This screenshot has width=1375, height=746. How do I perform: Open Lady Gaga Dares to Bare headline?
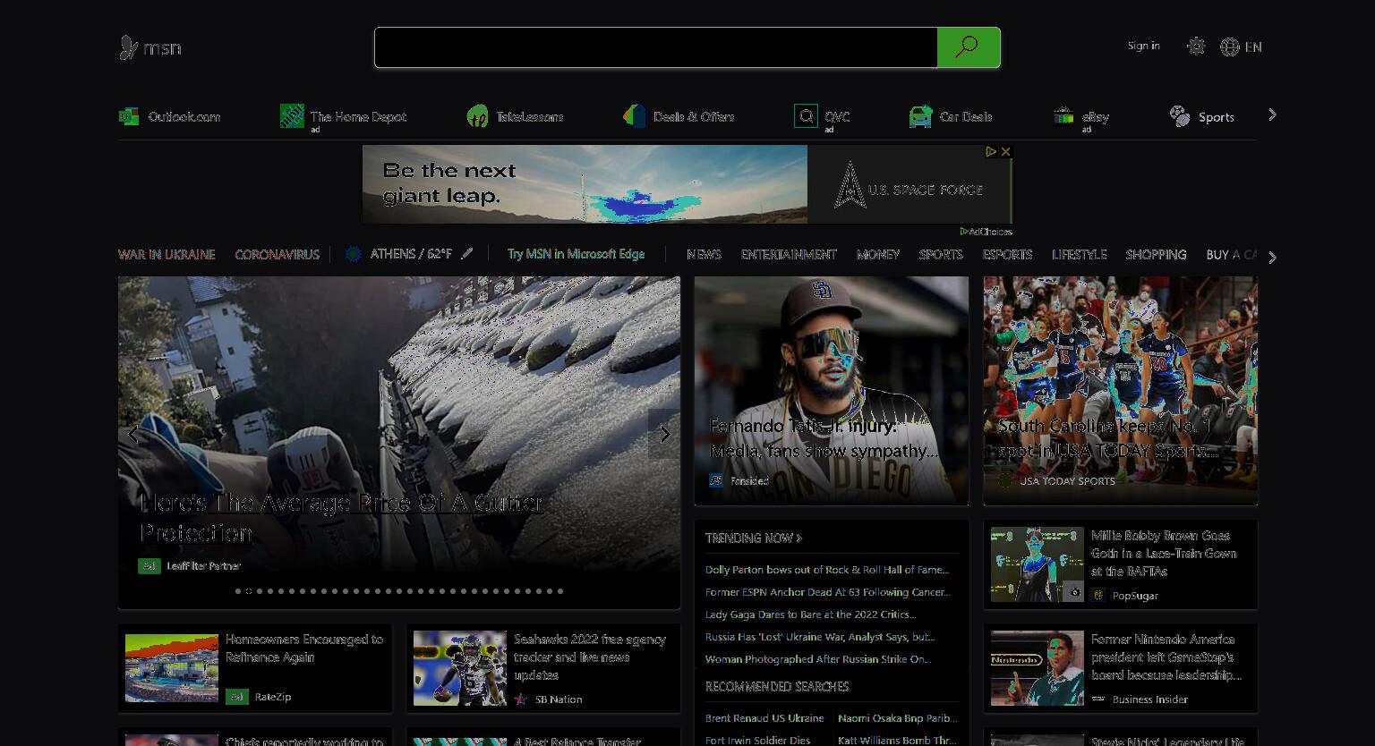click(810, 615)
